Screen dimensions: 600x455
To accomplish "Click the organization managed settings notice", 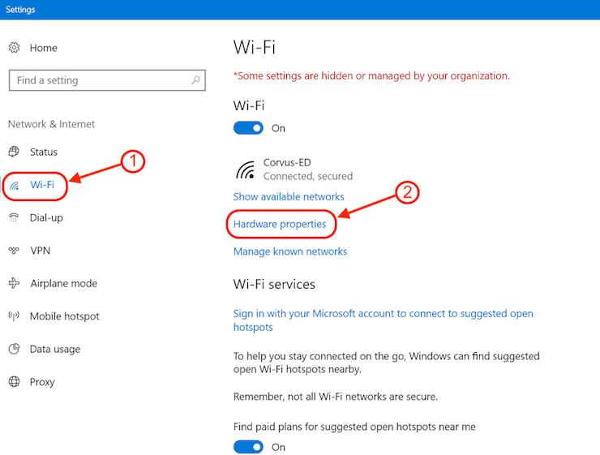I will click(371, 75).
